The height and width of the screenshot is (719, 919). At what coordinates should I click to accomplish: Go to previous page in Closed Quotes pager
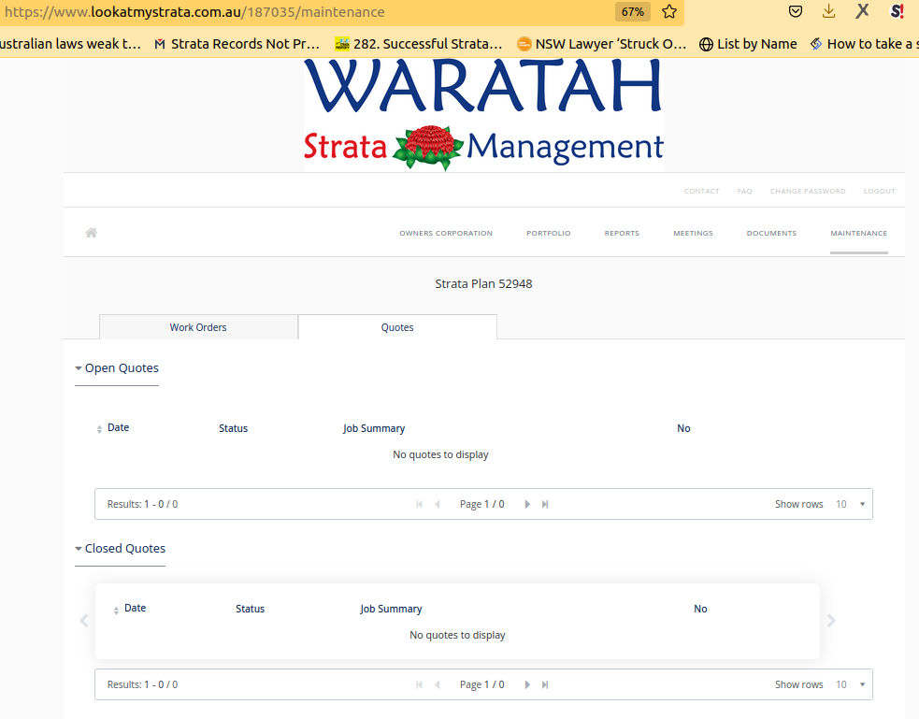point(438,684)
